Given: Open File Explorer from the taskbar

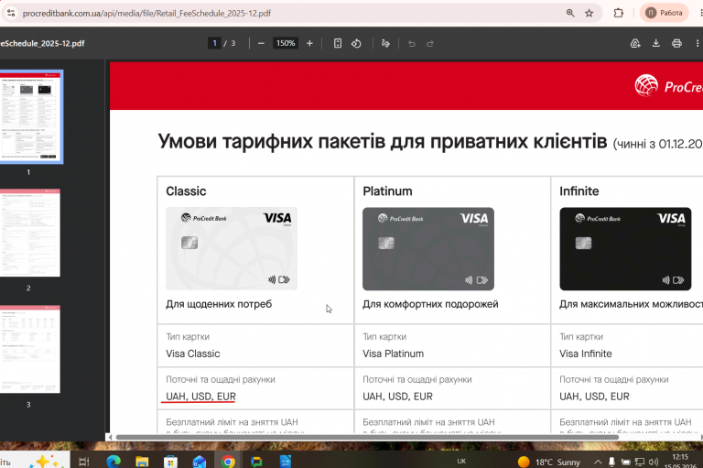Looking at the screenshot, I should click(142, 462).
